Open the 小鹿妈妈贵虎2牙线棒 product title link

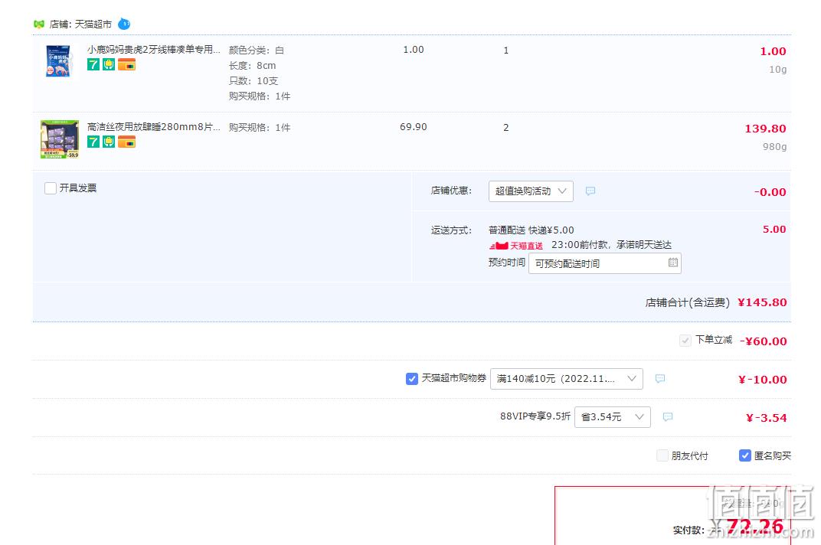[153, 49]
